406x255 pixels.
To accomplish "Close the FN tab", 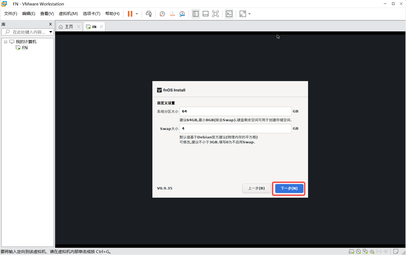I will tap(101, 26).
